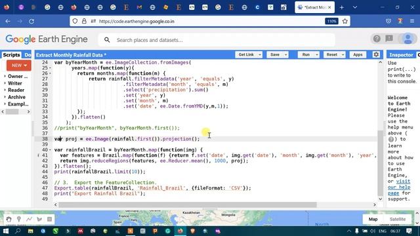420x236 pixels.
Task: Click the code editor vertical scrollbar
Action: (381, 163)
